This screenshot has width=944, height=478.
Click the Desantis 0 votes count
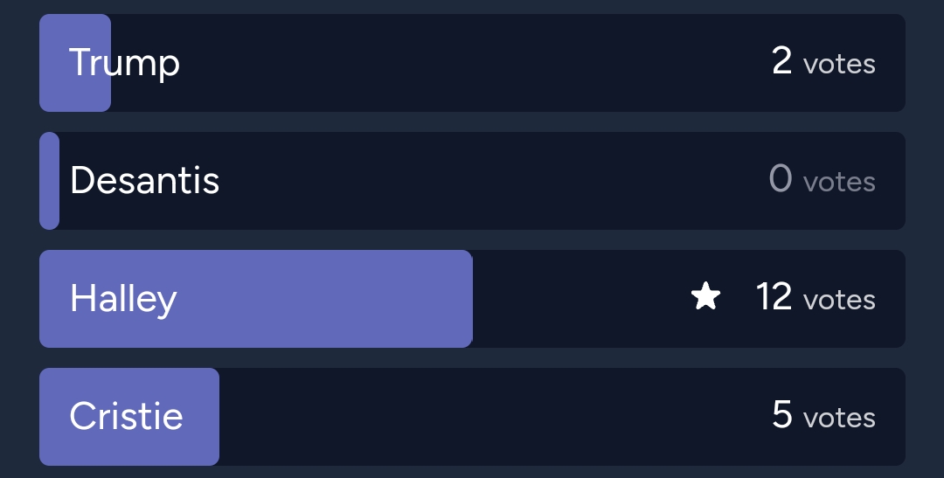822,180
